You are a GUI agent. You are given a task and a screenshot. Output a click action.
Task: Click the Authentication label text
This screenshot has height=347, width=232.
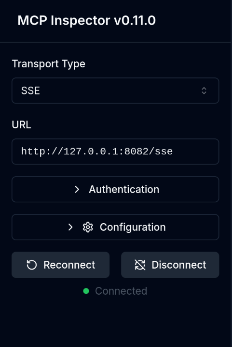(x=124, y=189)
